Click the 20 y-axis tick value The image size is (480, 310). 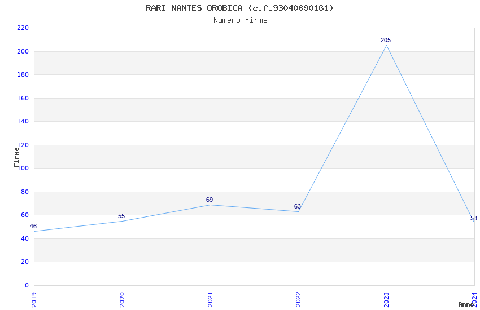(25, 262)
